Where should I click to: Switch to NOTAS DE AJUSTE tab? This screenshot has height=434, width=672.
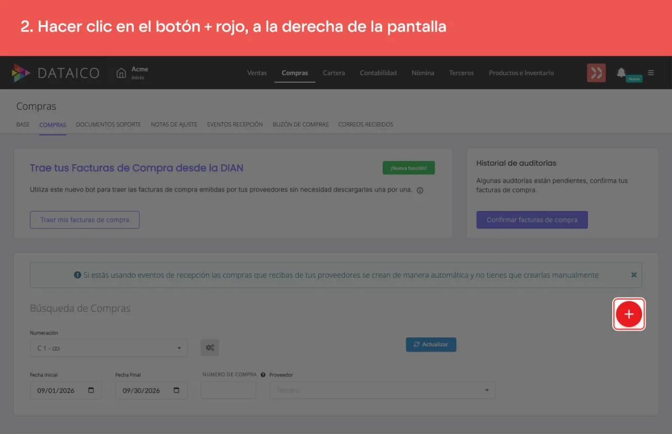pyautogui.click(x=174, y=124)
